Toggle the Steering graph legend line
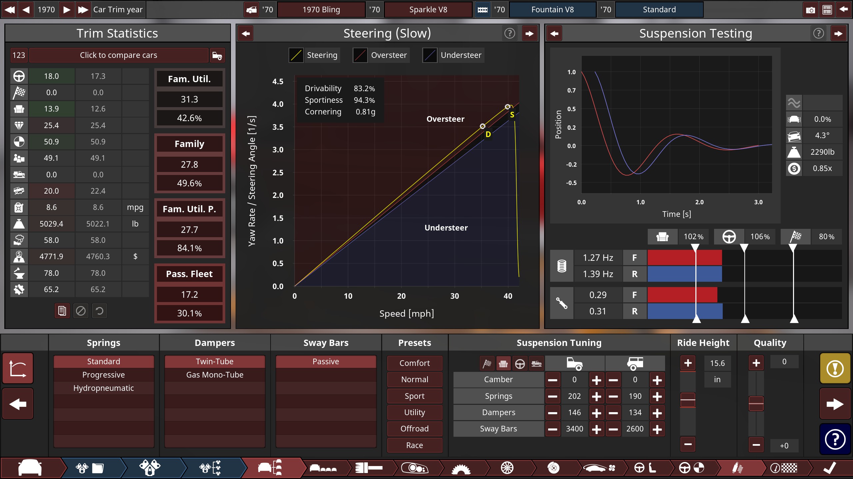Viewport: 853px width, 479px height. coord(296,55)
